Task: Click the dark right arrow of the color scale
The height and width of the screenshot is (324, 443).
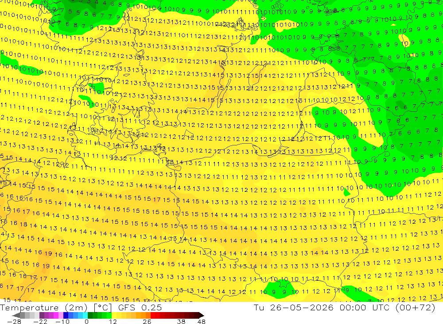Action: click(x=202, y=315)
